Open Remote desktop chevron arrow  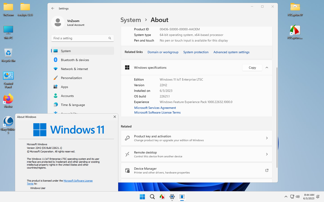pos(267,154)
